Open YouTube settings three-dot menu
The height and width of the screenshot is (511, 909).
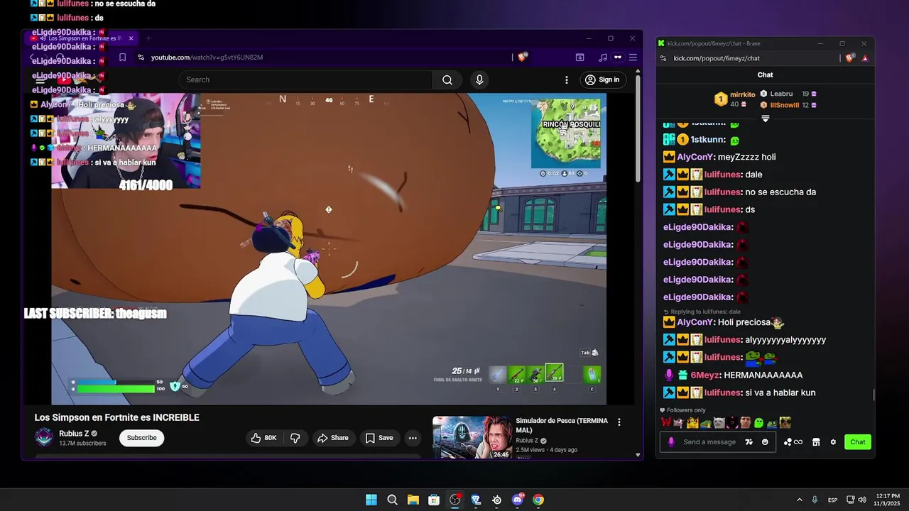[x=567, y=80]
